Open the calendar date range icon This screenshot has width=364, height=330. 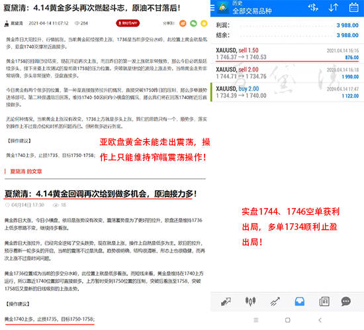353,8
